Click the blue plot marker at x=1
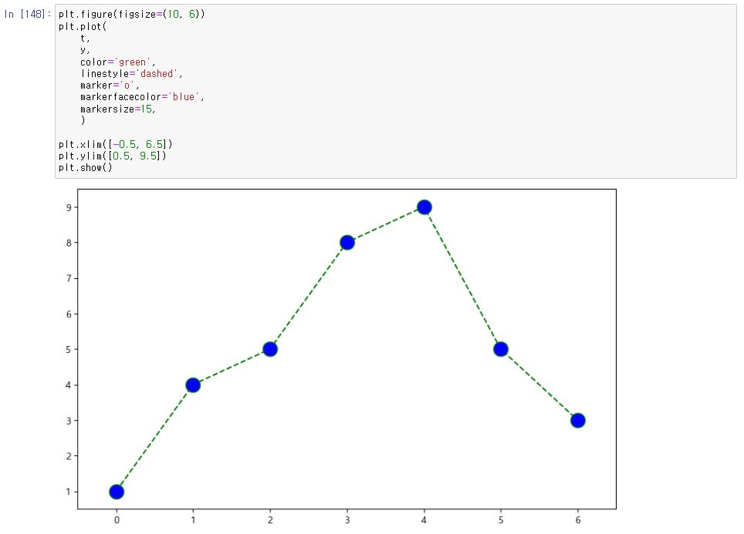Viewport: 744px width, 534px height. [193, 385]
